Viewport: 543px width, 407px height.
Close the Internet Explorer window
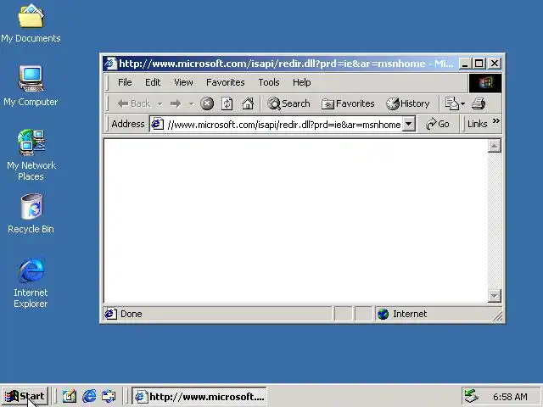tap(495, 64)
